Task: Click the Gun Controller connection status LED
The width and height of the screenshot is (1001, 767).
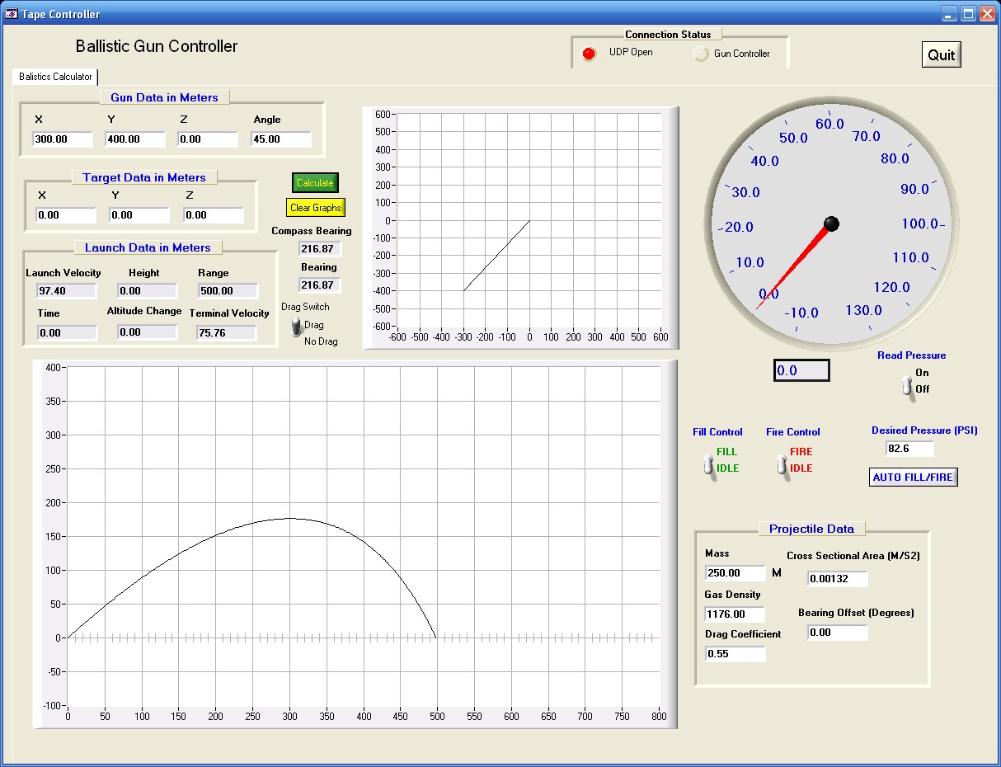Action: click(x=701, y=54)
